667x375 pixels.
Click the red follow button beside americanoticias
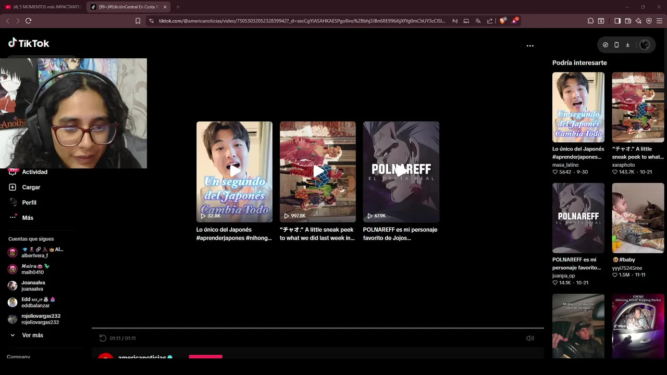[x=205, y=357]
